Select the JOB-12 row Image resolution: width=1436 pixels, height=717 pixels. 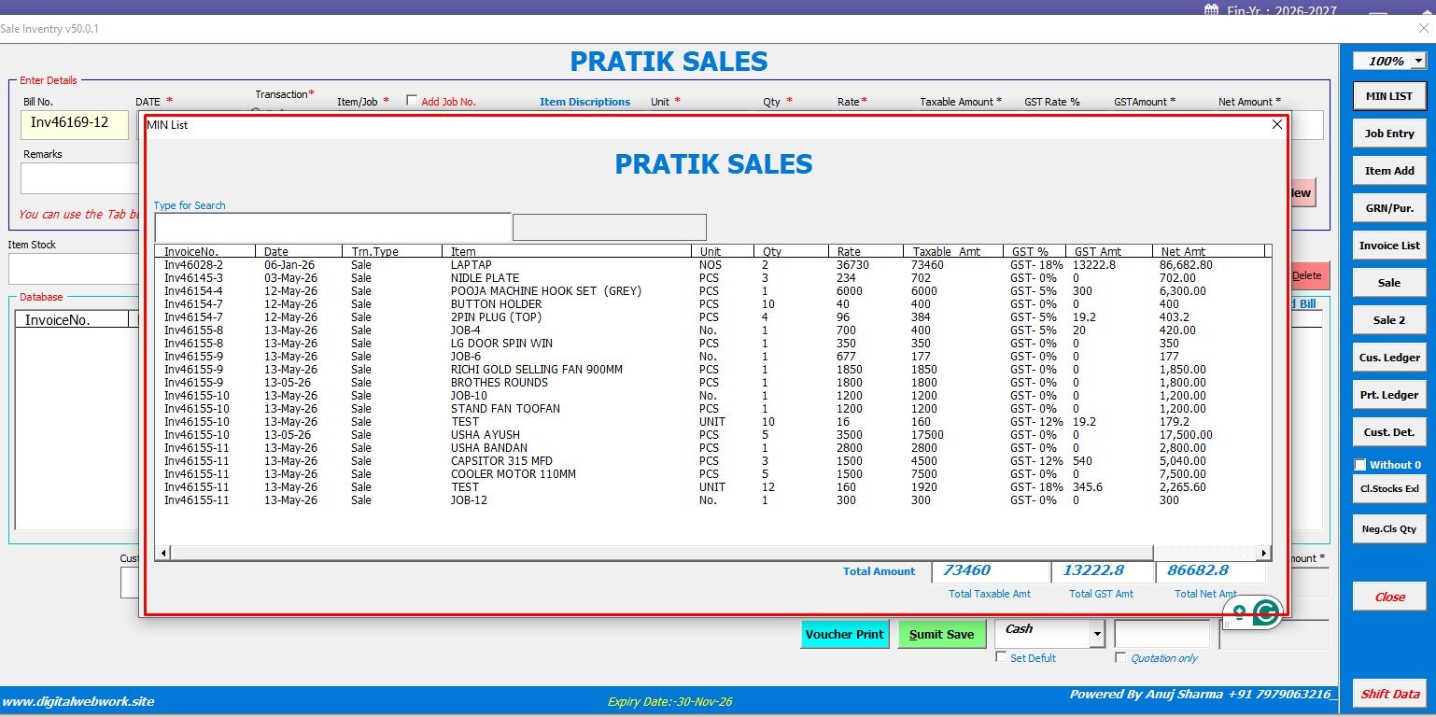[x=713, y=500]
